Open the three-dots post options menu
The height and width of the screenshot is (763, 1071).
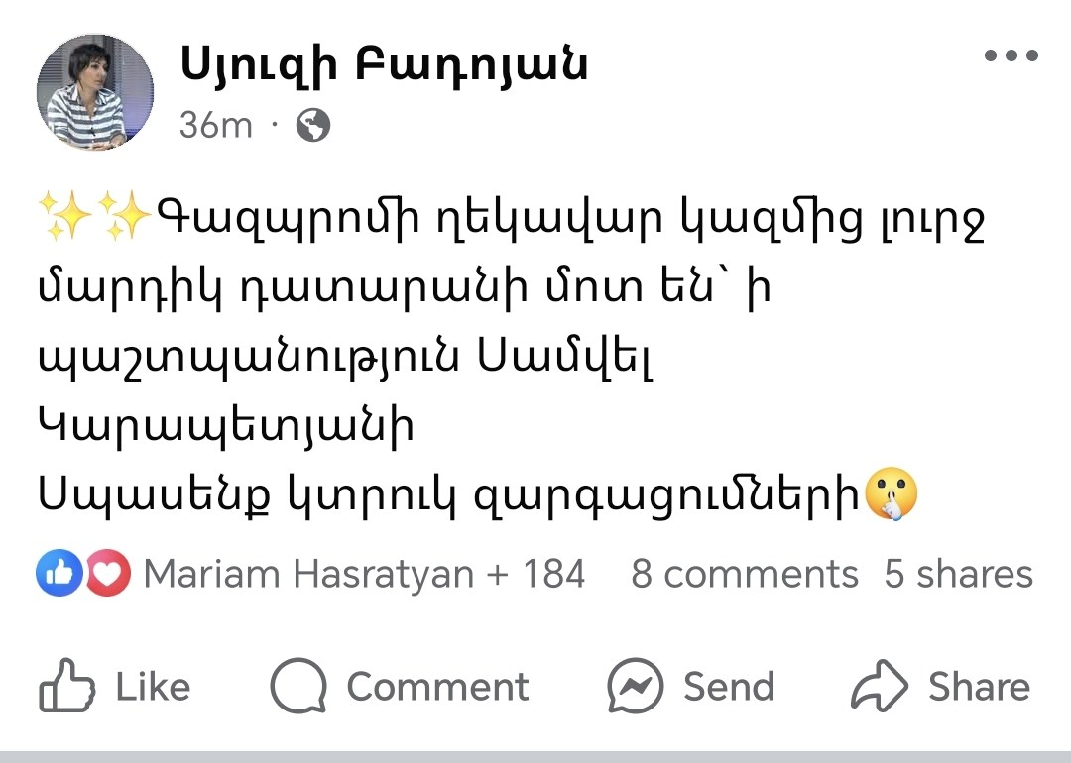1011,56
